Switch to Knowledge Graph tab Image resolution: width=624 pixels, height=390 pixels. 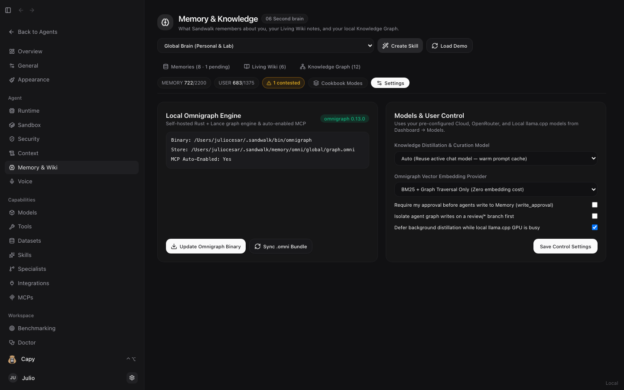pos(330,67)
